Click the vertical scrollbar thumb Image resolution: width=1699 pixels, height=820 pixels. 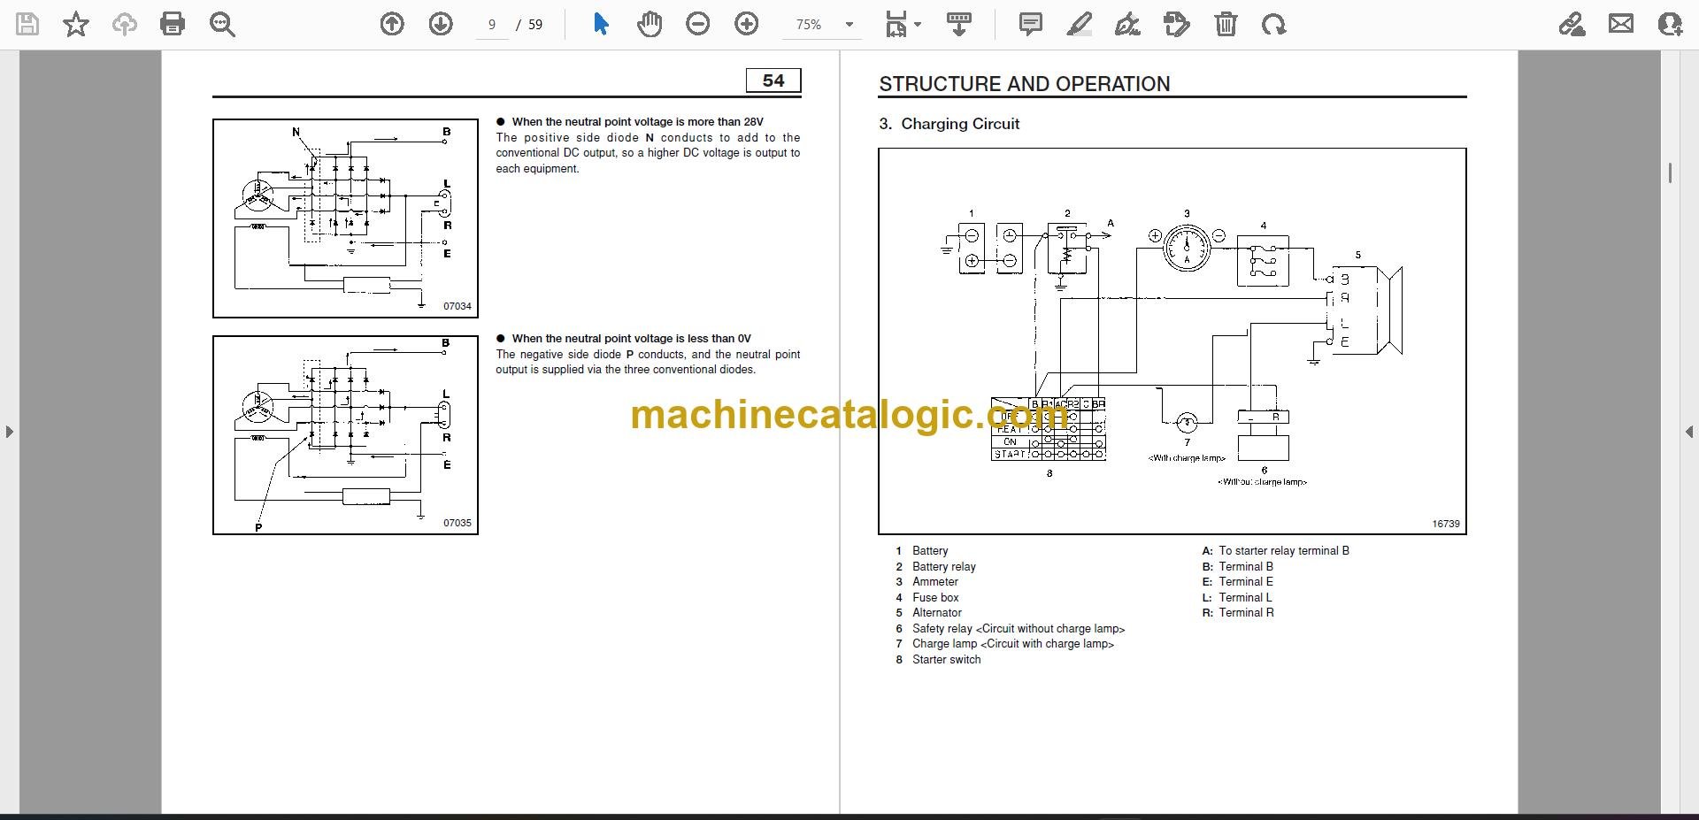coord(1670,173)
